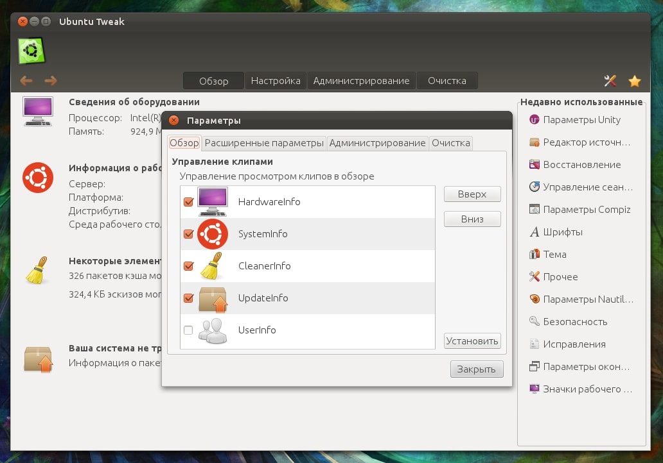Select the UserInfo people icon in list

213,330
